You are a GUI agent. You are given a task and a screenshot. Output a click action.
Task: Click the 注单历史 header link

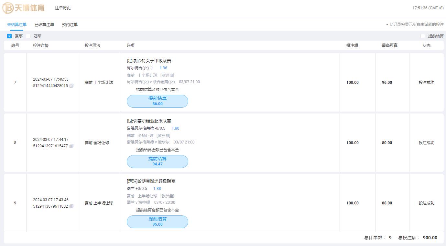(63, 8)
